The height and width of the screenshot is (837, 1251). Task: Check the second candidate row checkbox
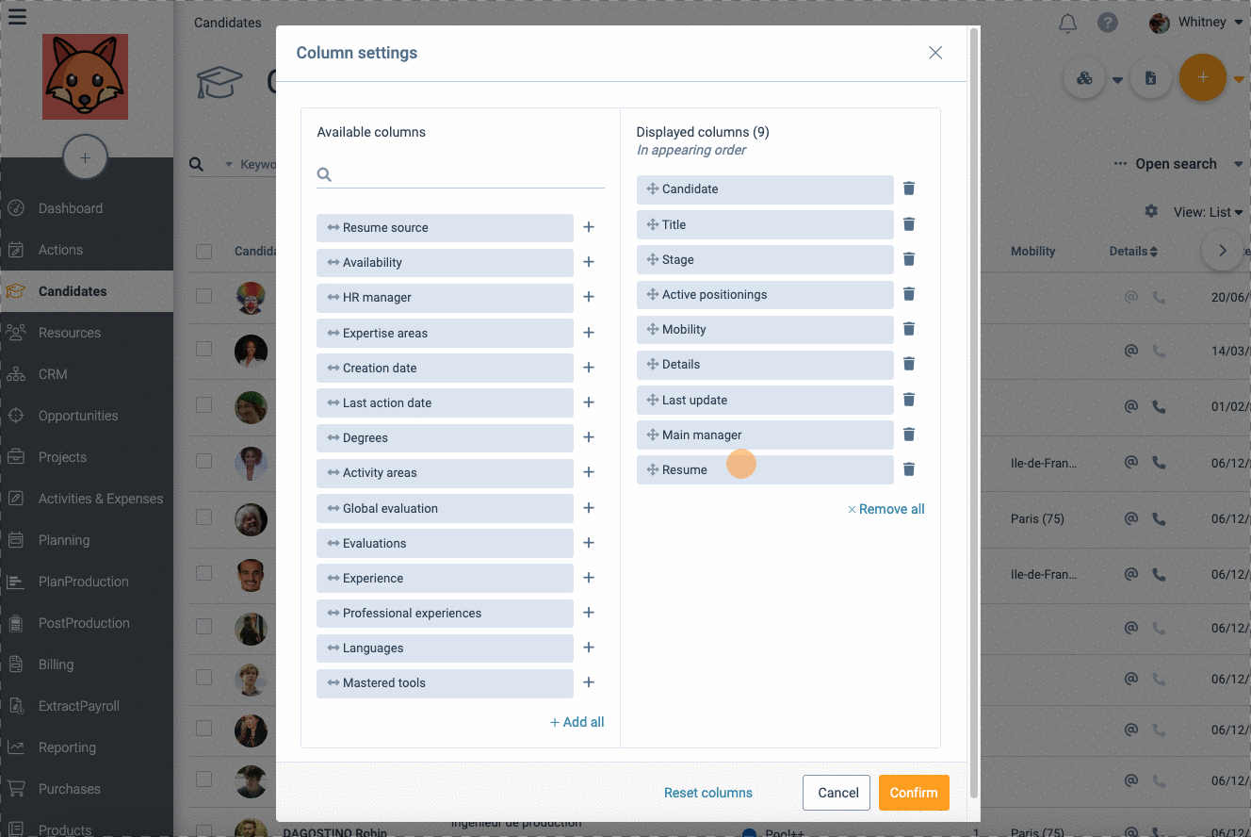tap(203, 349)
